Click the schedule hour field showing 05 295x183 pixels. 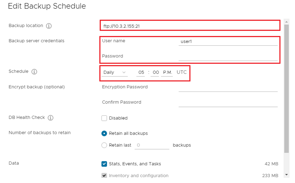click(141, 73)
